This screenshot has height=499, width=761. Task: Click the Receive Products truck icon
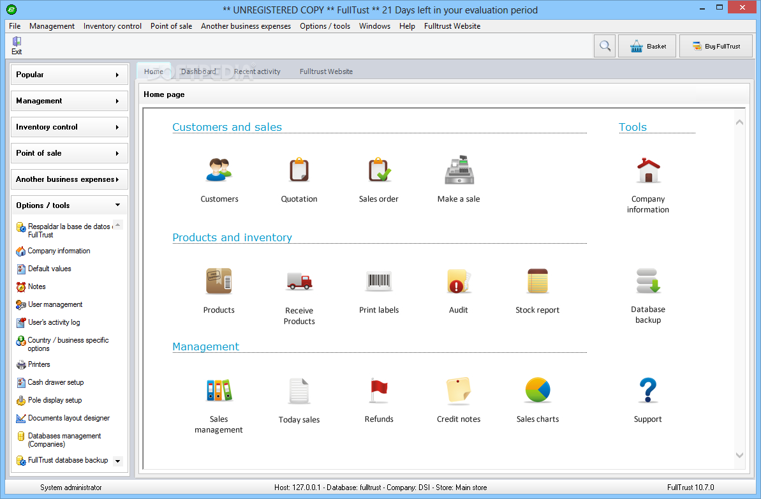299,281
